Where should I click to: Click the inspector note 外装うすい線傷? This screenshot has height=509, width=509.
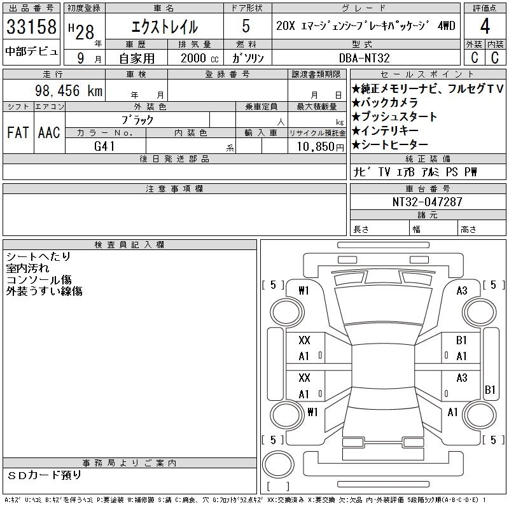tap(44, 291)
